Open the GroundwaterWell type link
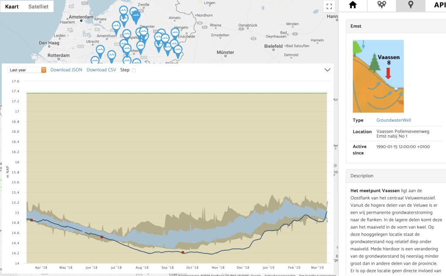 coord(394,120)
